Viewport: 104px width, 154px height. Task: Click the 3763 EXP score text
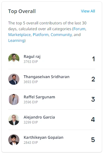pyautogui.click(x=31, y=62)
